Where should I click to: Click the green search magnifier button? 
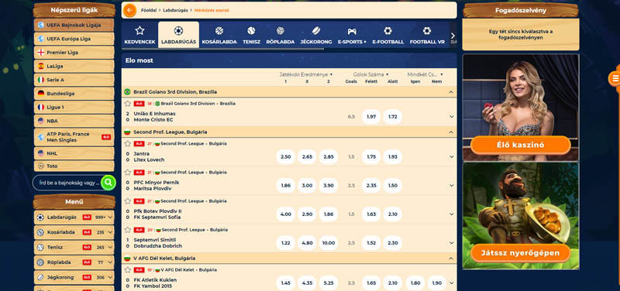(x=108, y=183)
